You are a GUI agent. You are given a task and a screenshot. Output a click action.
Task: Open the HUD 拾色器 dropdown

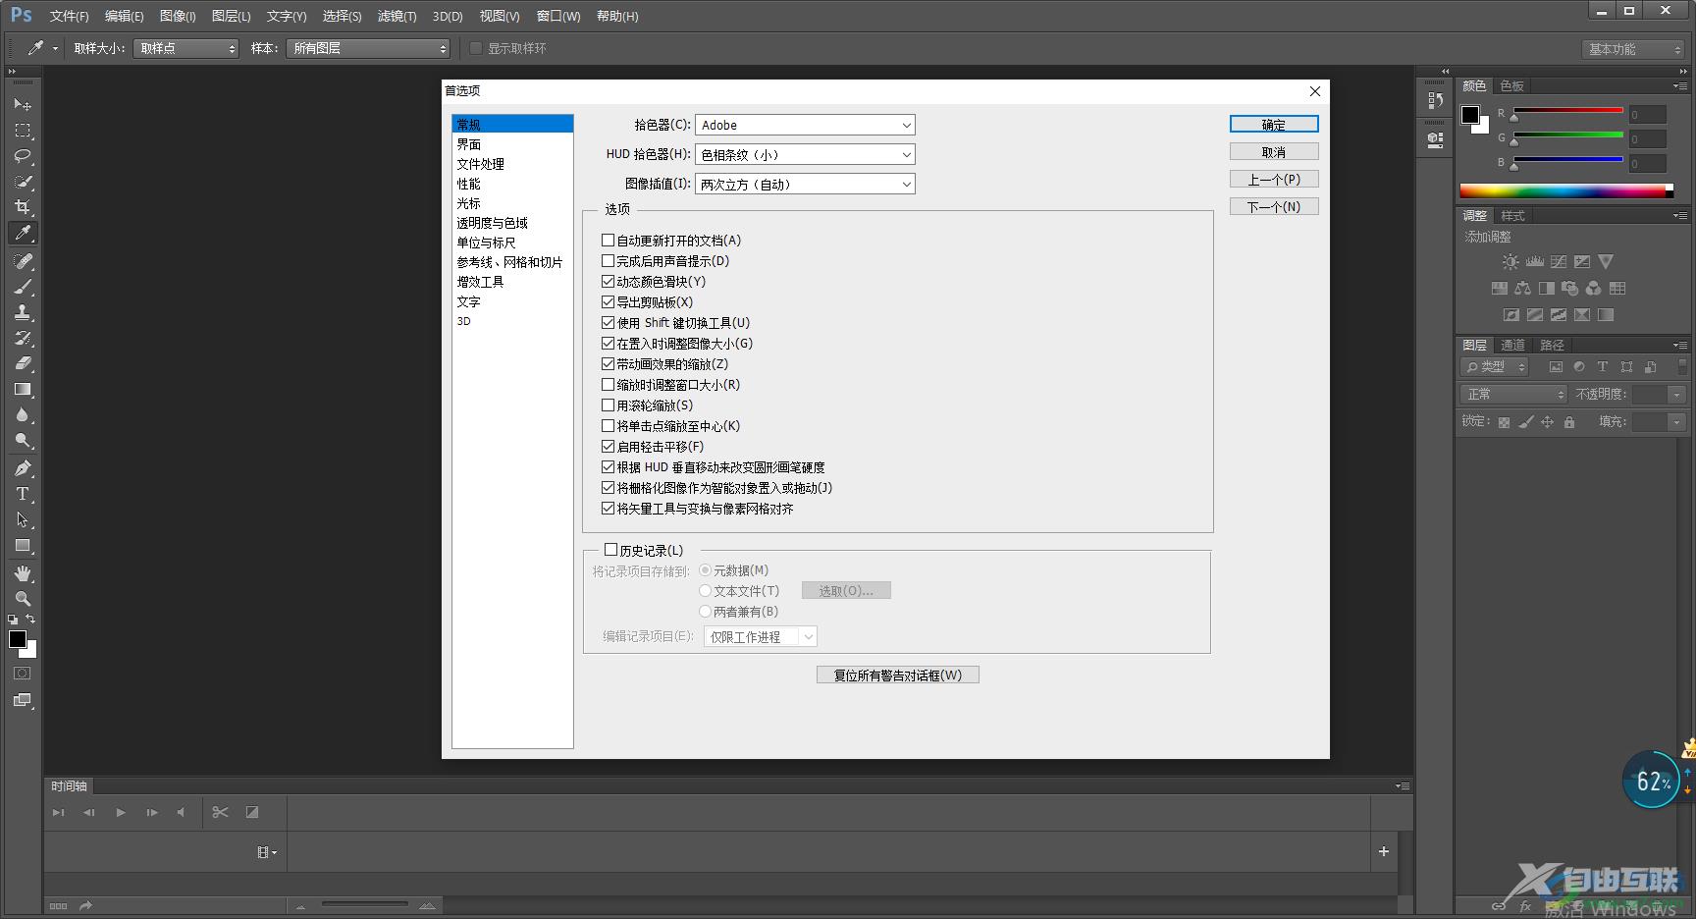[x=805, y=154]
